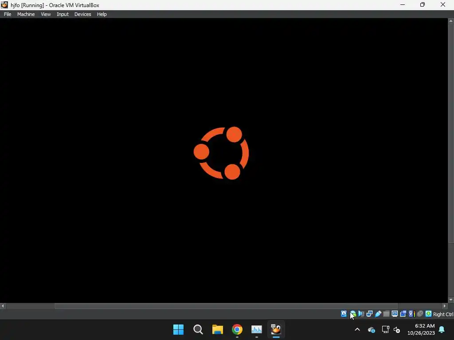Open the clock showing 6:32 AM
The width and height of the screenshot is (454, 340).
pyautogui.click(x=421, y=329)
